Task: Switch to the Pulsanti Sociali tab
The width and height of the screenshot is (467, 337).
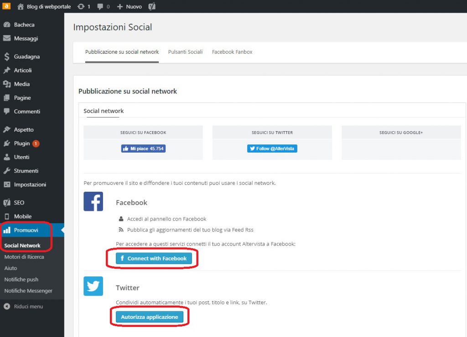Action: coord(185,52)
